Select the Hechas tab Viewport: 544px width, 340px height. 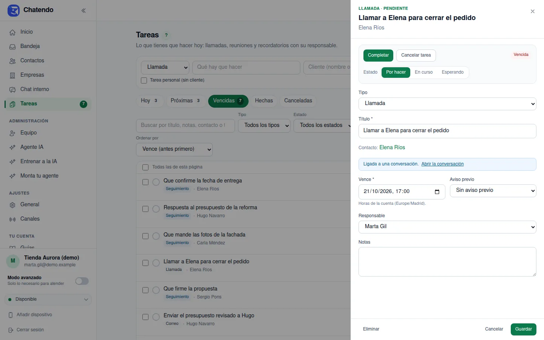pyautogui.click(x=264, y=101)
